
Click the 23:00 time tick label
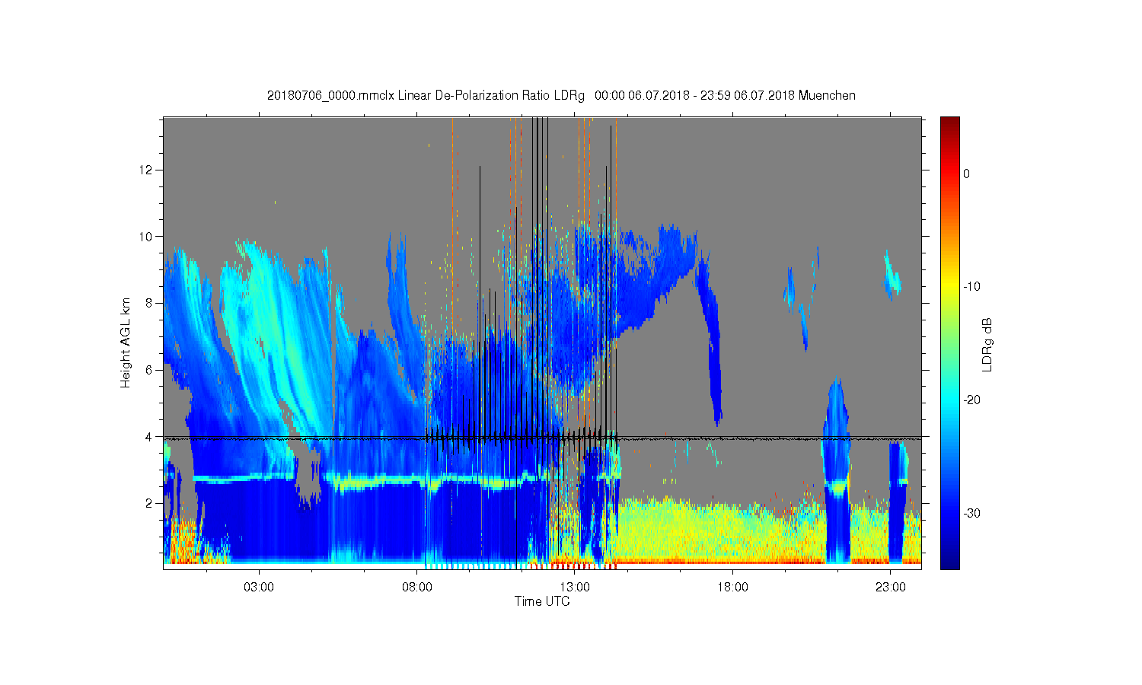click(x=890, y=588)
